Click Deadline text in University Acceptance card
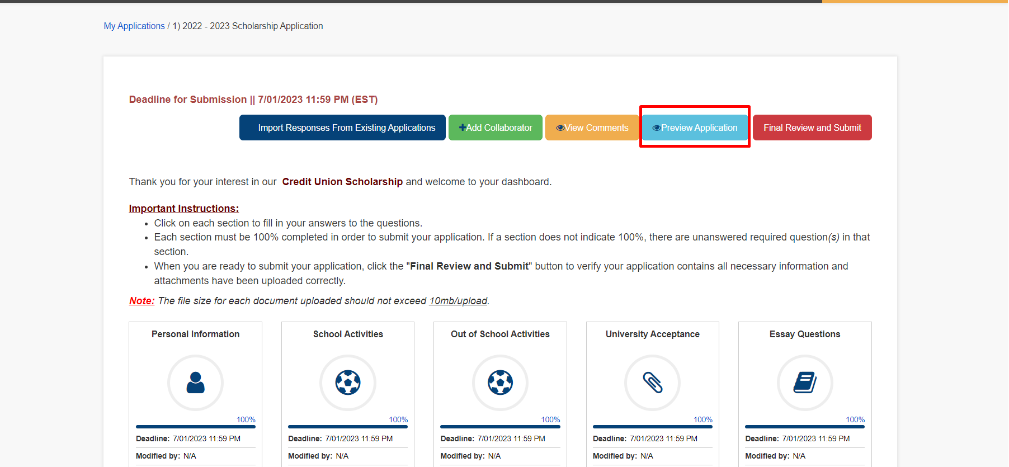 click(645, 439)
